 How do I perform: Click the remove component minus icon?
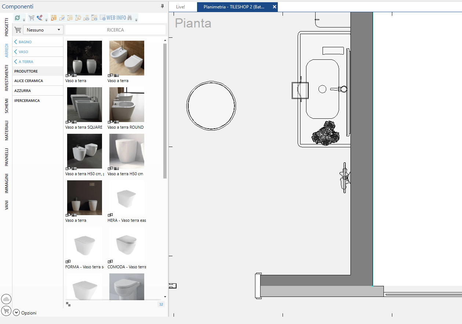[x=70, y=18]
